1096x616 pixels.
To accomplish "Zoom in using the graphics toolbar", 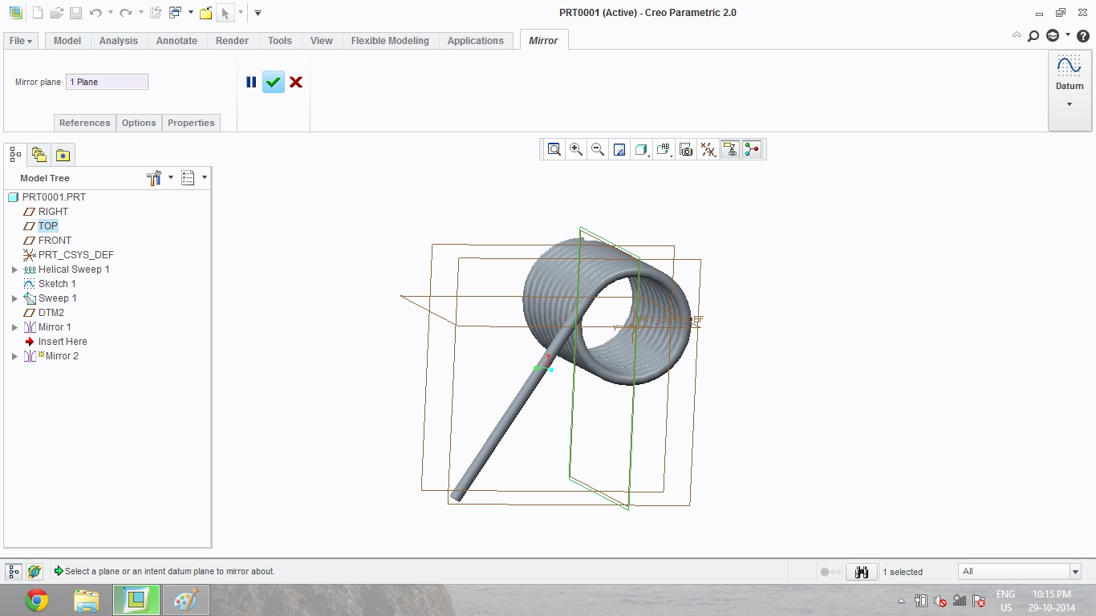I will [576, 149].
